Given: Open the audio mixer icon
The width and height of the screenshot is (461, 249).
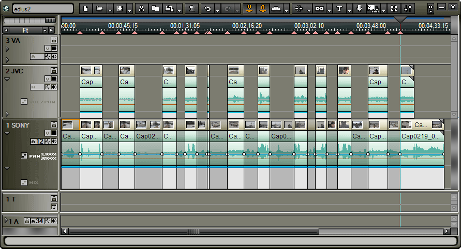Looking at the screenshot, I should (408, 8).
